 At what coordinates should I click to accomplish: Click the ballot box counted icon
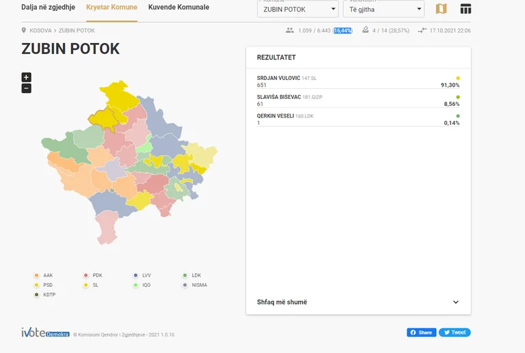pos(366,30)
